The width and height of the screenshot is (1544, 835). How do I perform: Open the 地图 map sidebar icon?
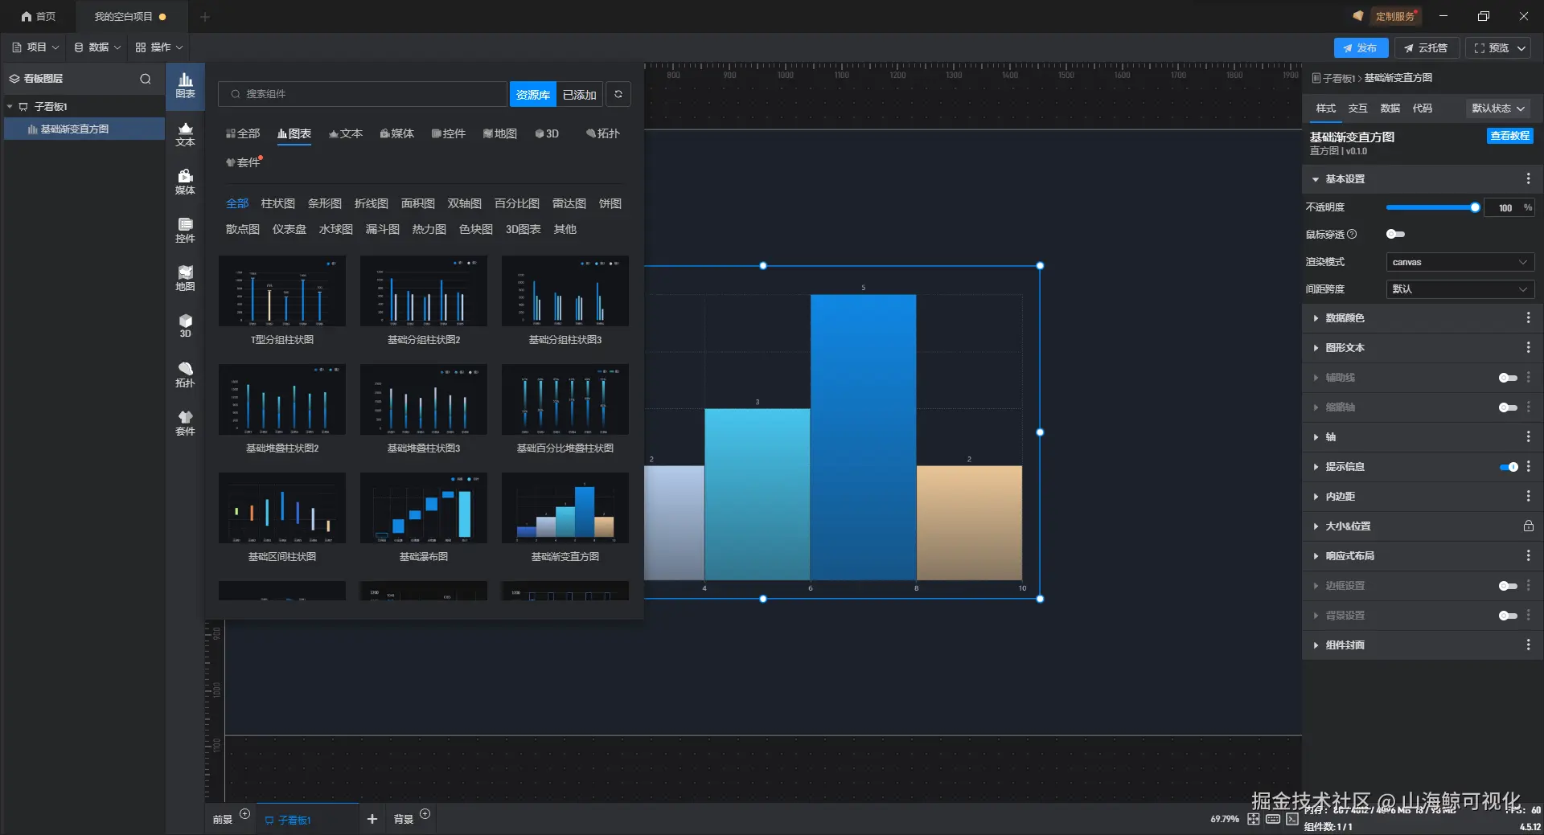pyautogui.click(x=185, y=279)
